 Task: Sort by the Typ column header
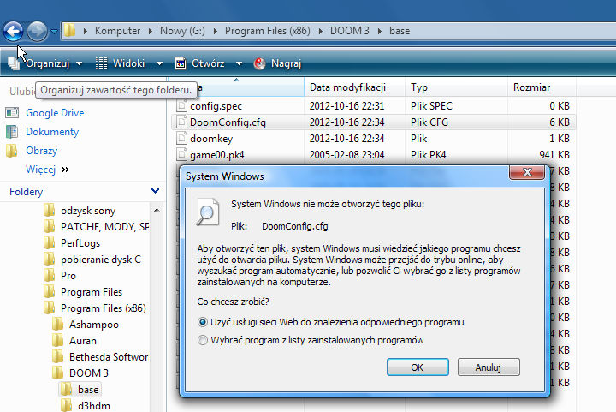tap(456, 87)
